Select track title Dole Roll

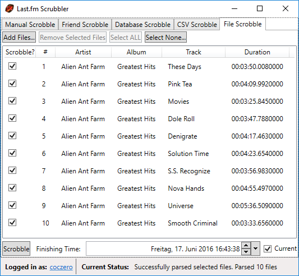tap(181, 119)
